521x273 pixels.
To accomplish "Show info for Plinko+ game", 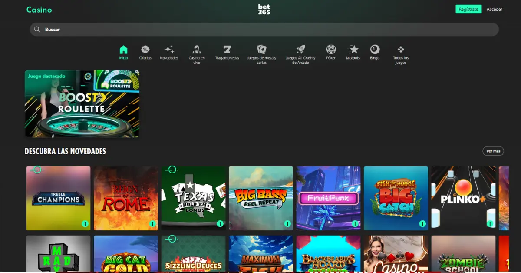I will point(490,224).
